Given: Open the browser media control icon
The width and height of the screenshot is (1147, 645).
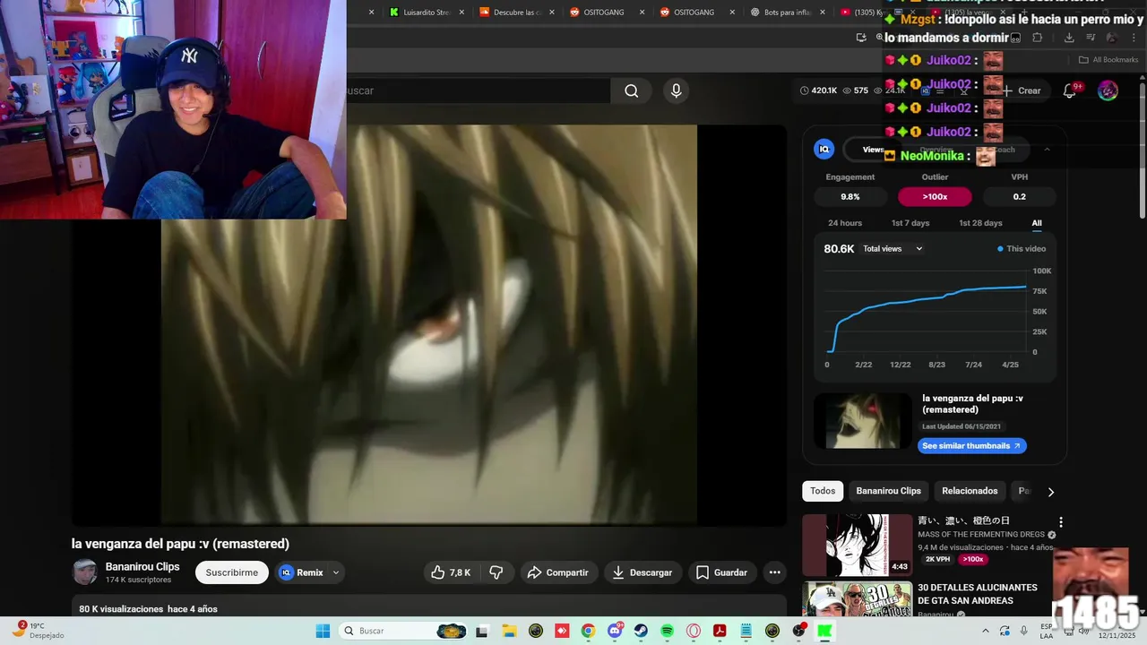Looking at the screenshot, I should click(1091, 38).
